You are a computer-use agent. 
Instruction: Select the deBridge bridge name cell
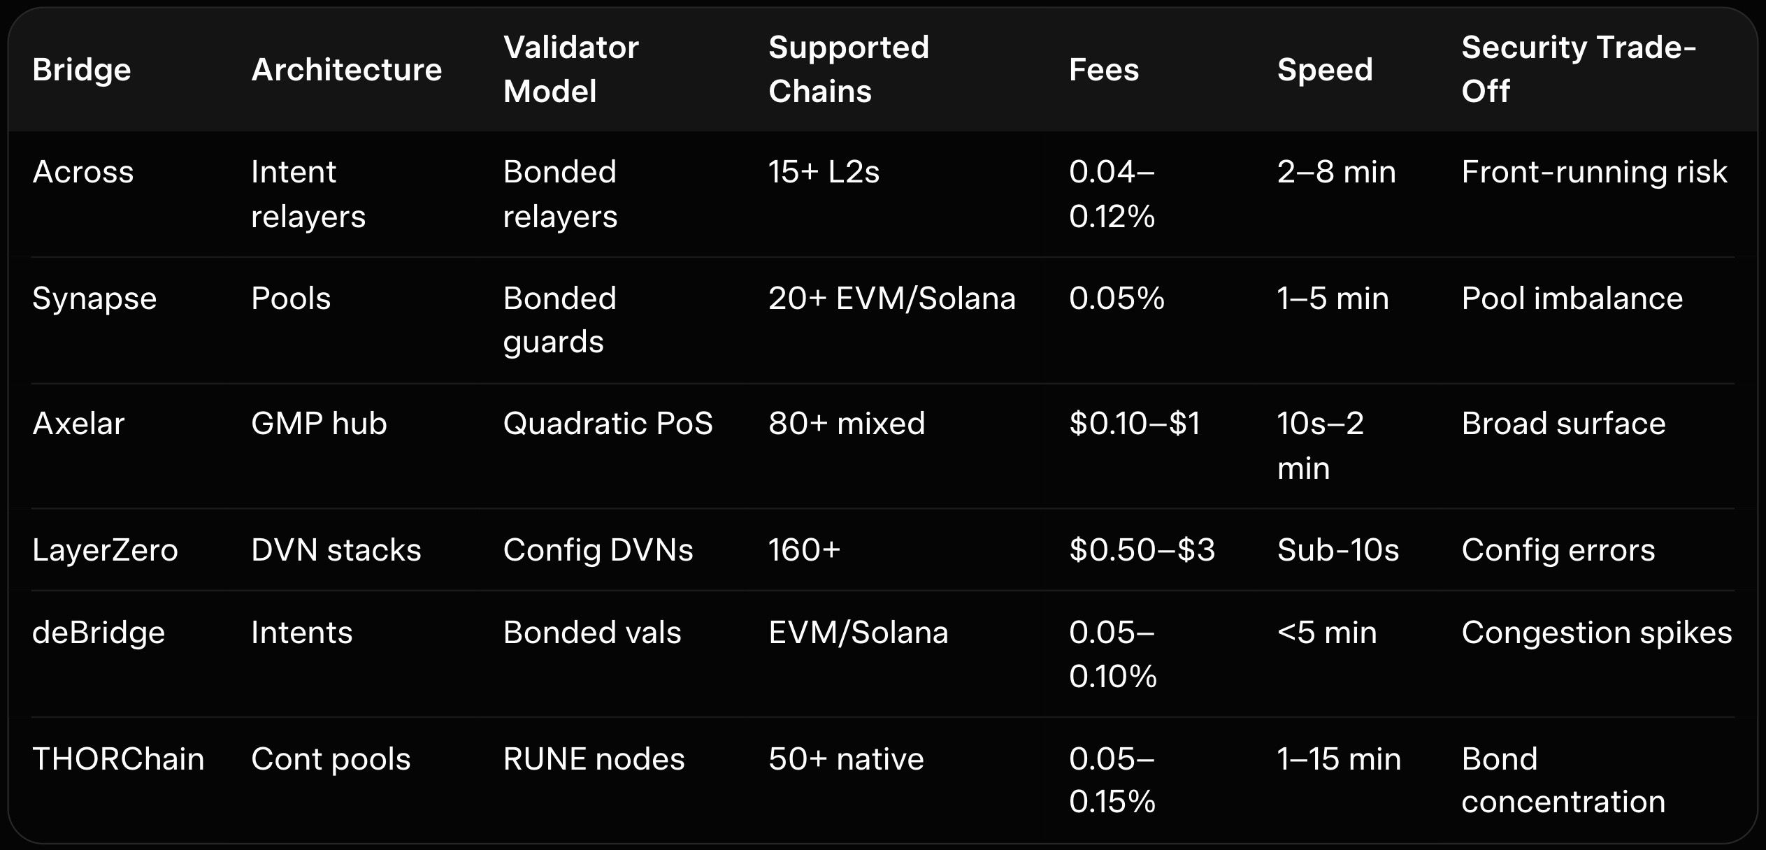(99, 633)
